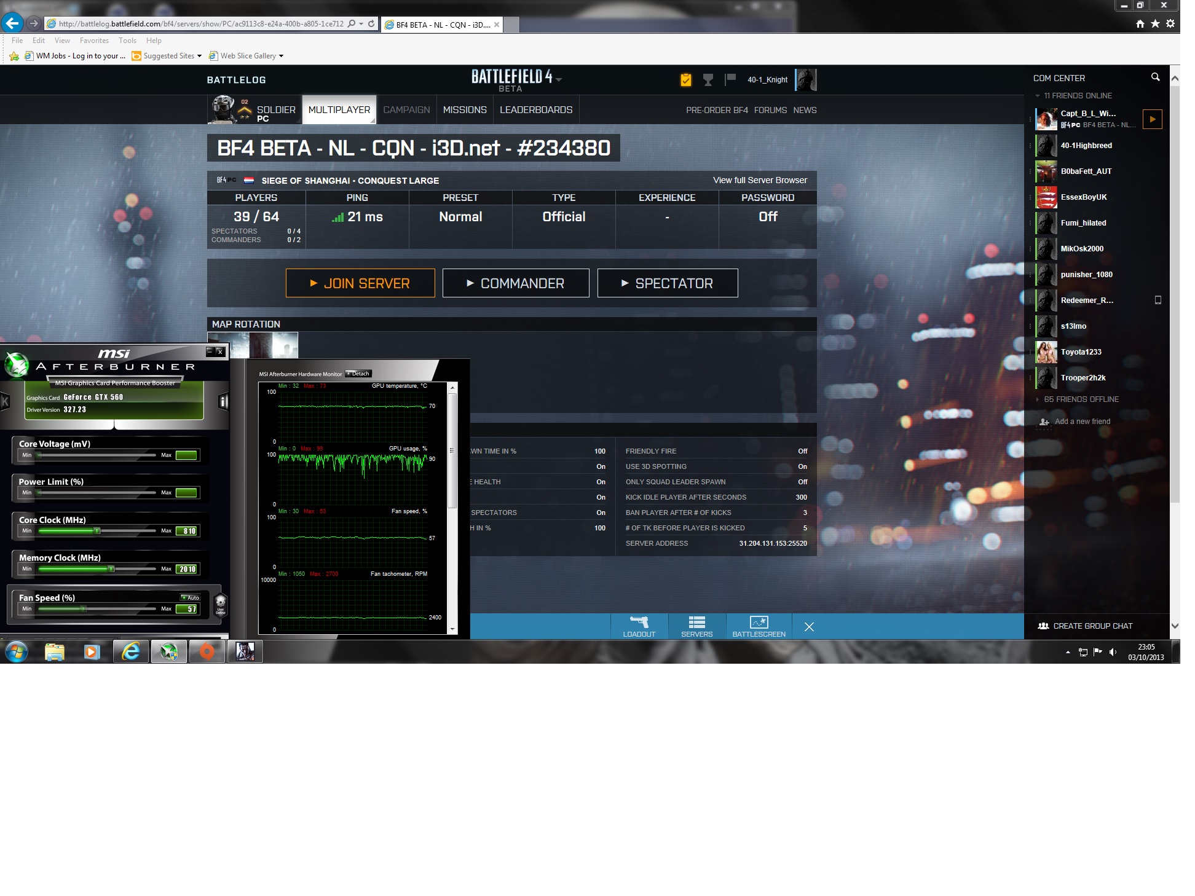Open chat with 40-1Highbreed
The image size is (1195, 896).
click(x=1086, y=146)
